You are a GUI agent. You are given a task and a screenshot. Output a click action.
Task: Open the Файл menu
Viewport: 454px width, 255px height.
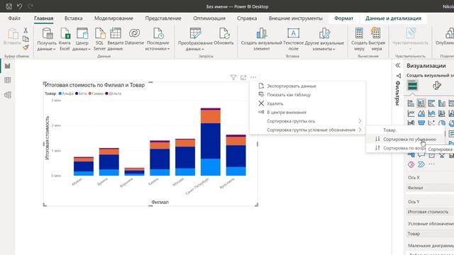coord(14,18)
